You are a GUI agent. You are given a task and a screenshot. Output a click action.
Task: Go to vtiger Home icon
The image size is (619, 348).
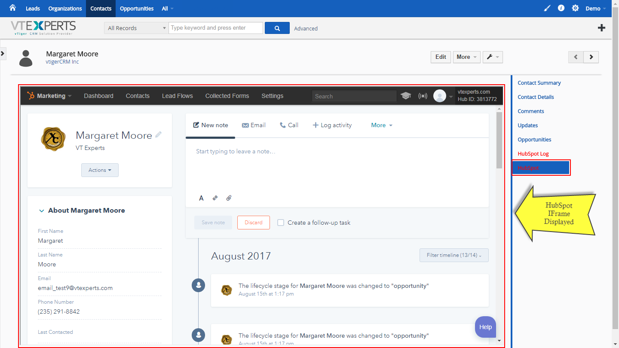tap(12, 8)
